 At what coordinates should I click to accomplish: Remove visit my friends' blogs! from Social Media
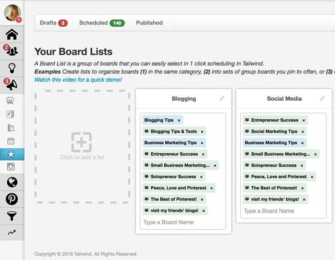click(304, 199)
